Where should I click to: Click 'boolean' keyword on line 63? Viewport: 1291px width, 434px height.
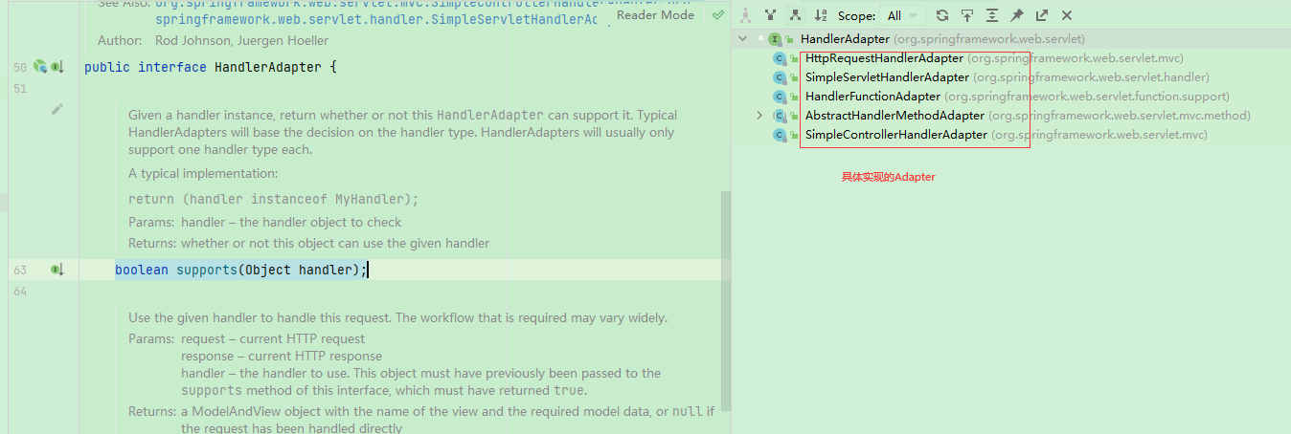click(142, 271)
